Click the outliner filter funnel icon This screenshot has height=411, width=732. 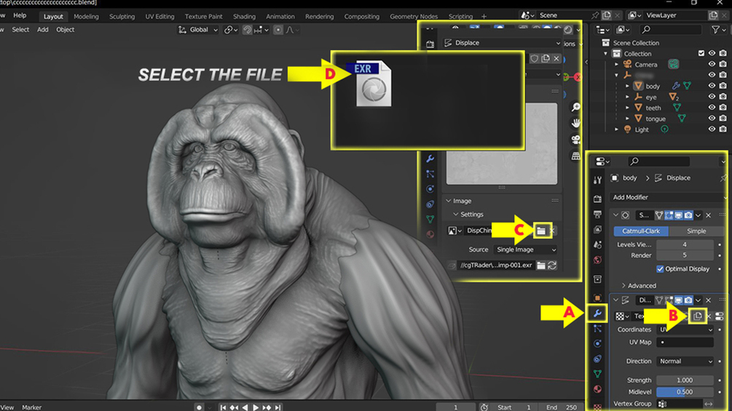716,30
